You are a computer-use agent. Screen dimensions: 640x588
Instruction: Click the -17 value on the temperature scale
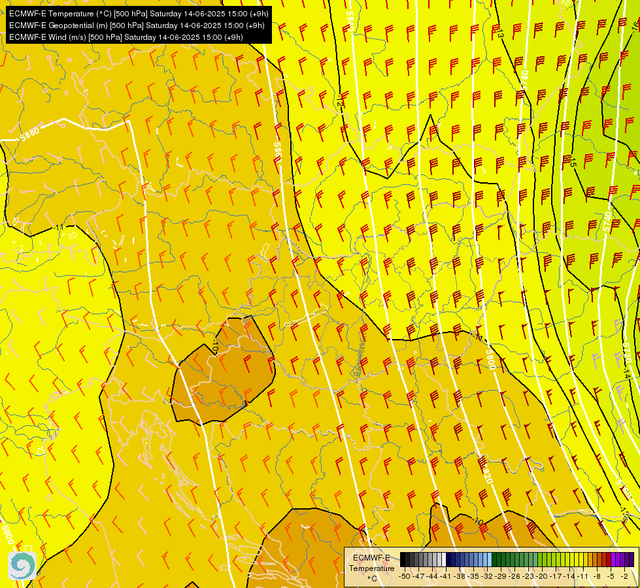click(556, 576)
